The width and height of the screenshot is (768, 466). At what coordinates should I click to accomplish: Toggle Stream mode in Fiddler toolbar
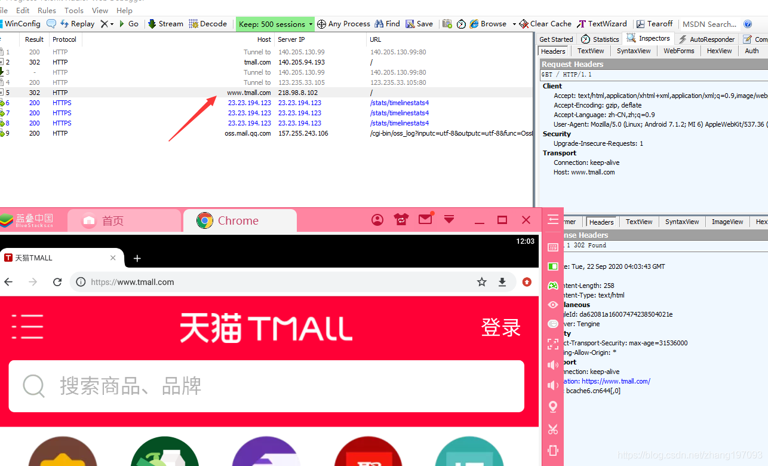click(x=165, y=24)
